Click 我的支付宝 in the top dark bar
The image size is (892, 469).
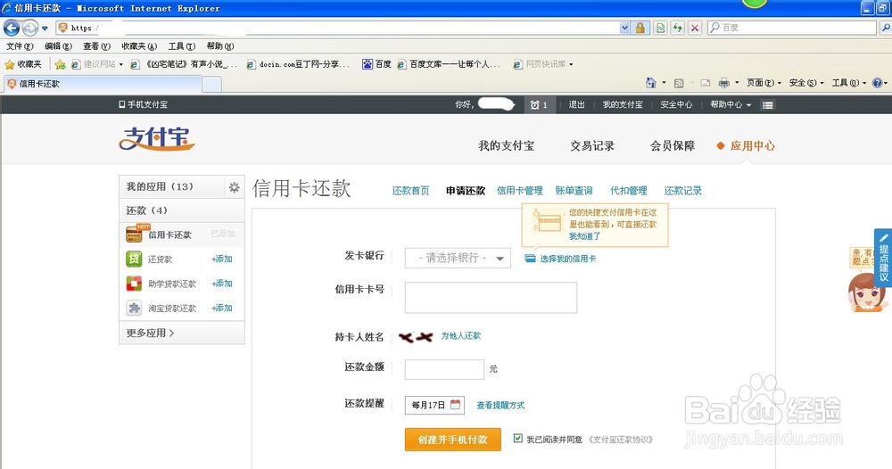pyautogui.click(x=623, y=104)
